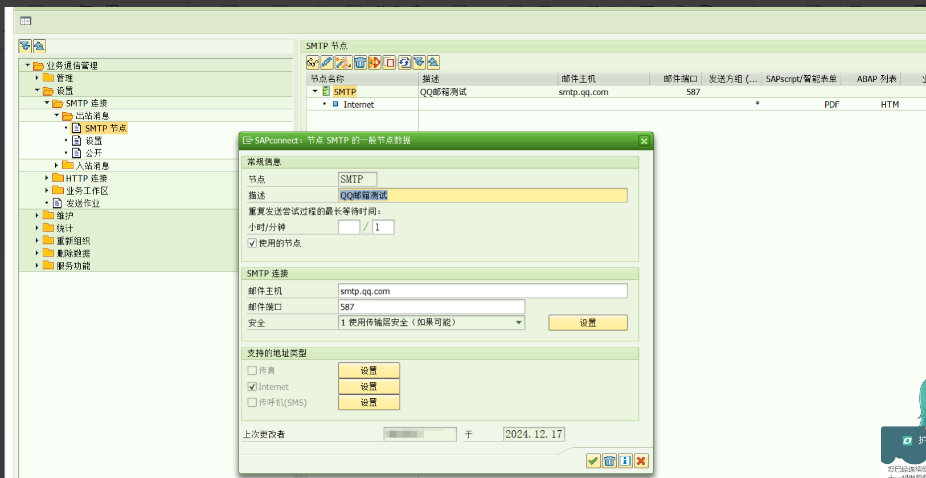Image resolution: width=926 pixels, height=478 pixels.
Task: Expand the '管理' folder arrow
Action: (37, 77)
